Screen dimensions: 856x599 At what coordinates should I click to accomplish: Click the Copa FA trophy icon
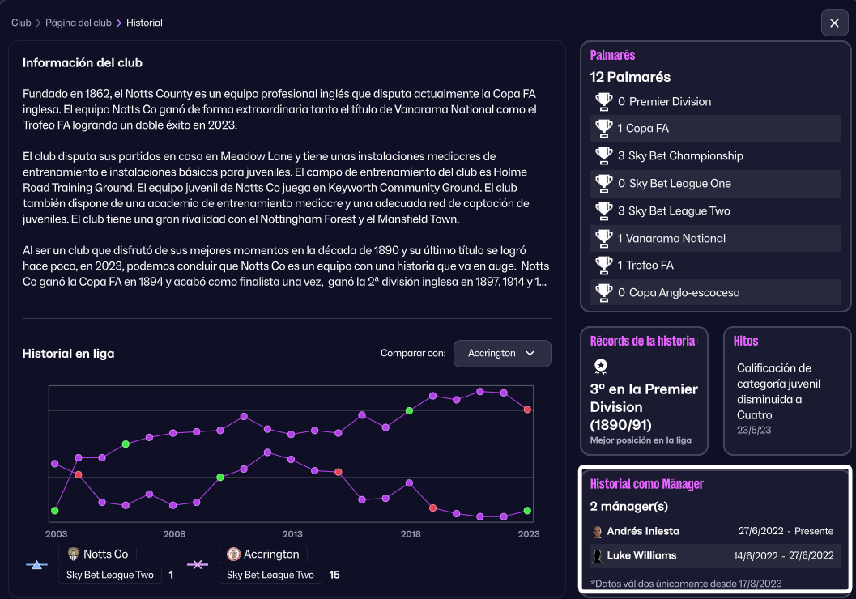[x=604, y=128]
